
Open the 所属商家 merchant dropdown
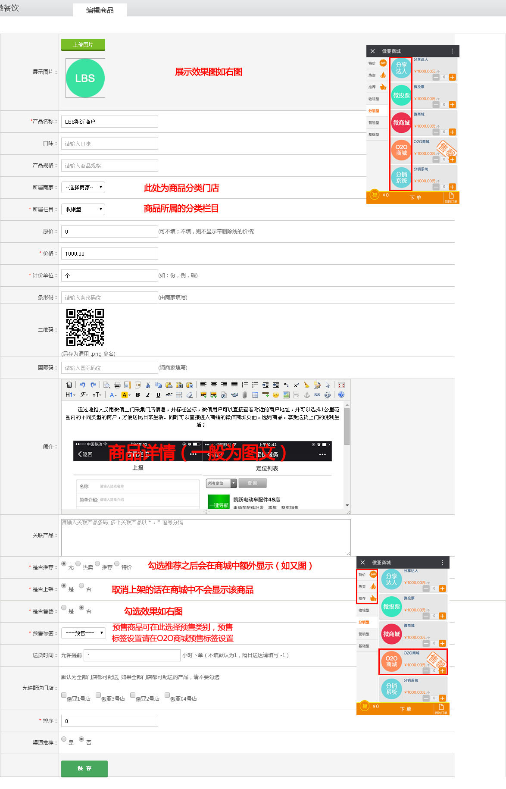point(83,188)
